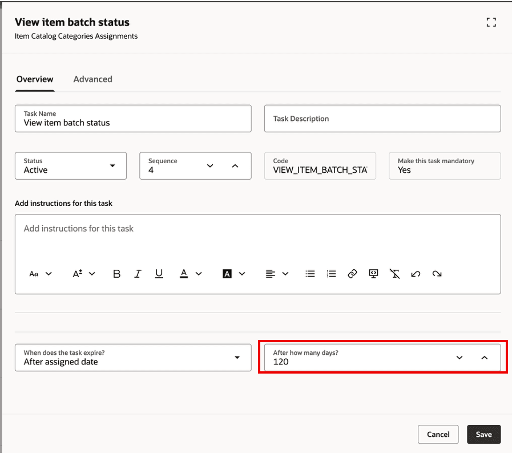Open the text color picker dropdown
The width and height of the screenshot is (516, 454).
click(199, 273)
